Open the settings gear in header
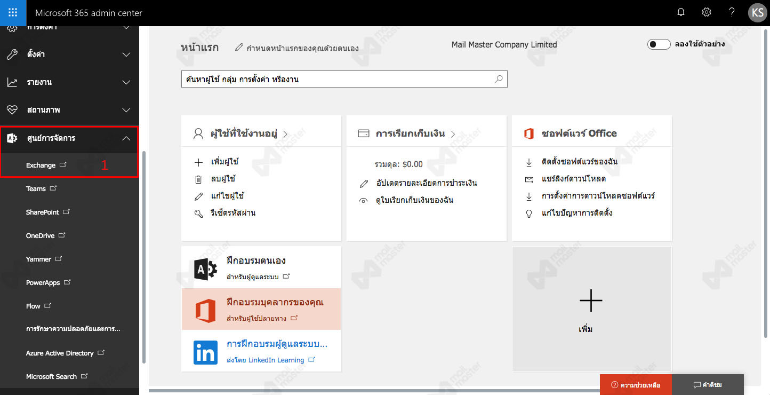This screenshot has width=770, height=395. click(707, 12)
